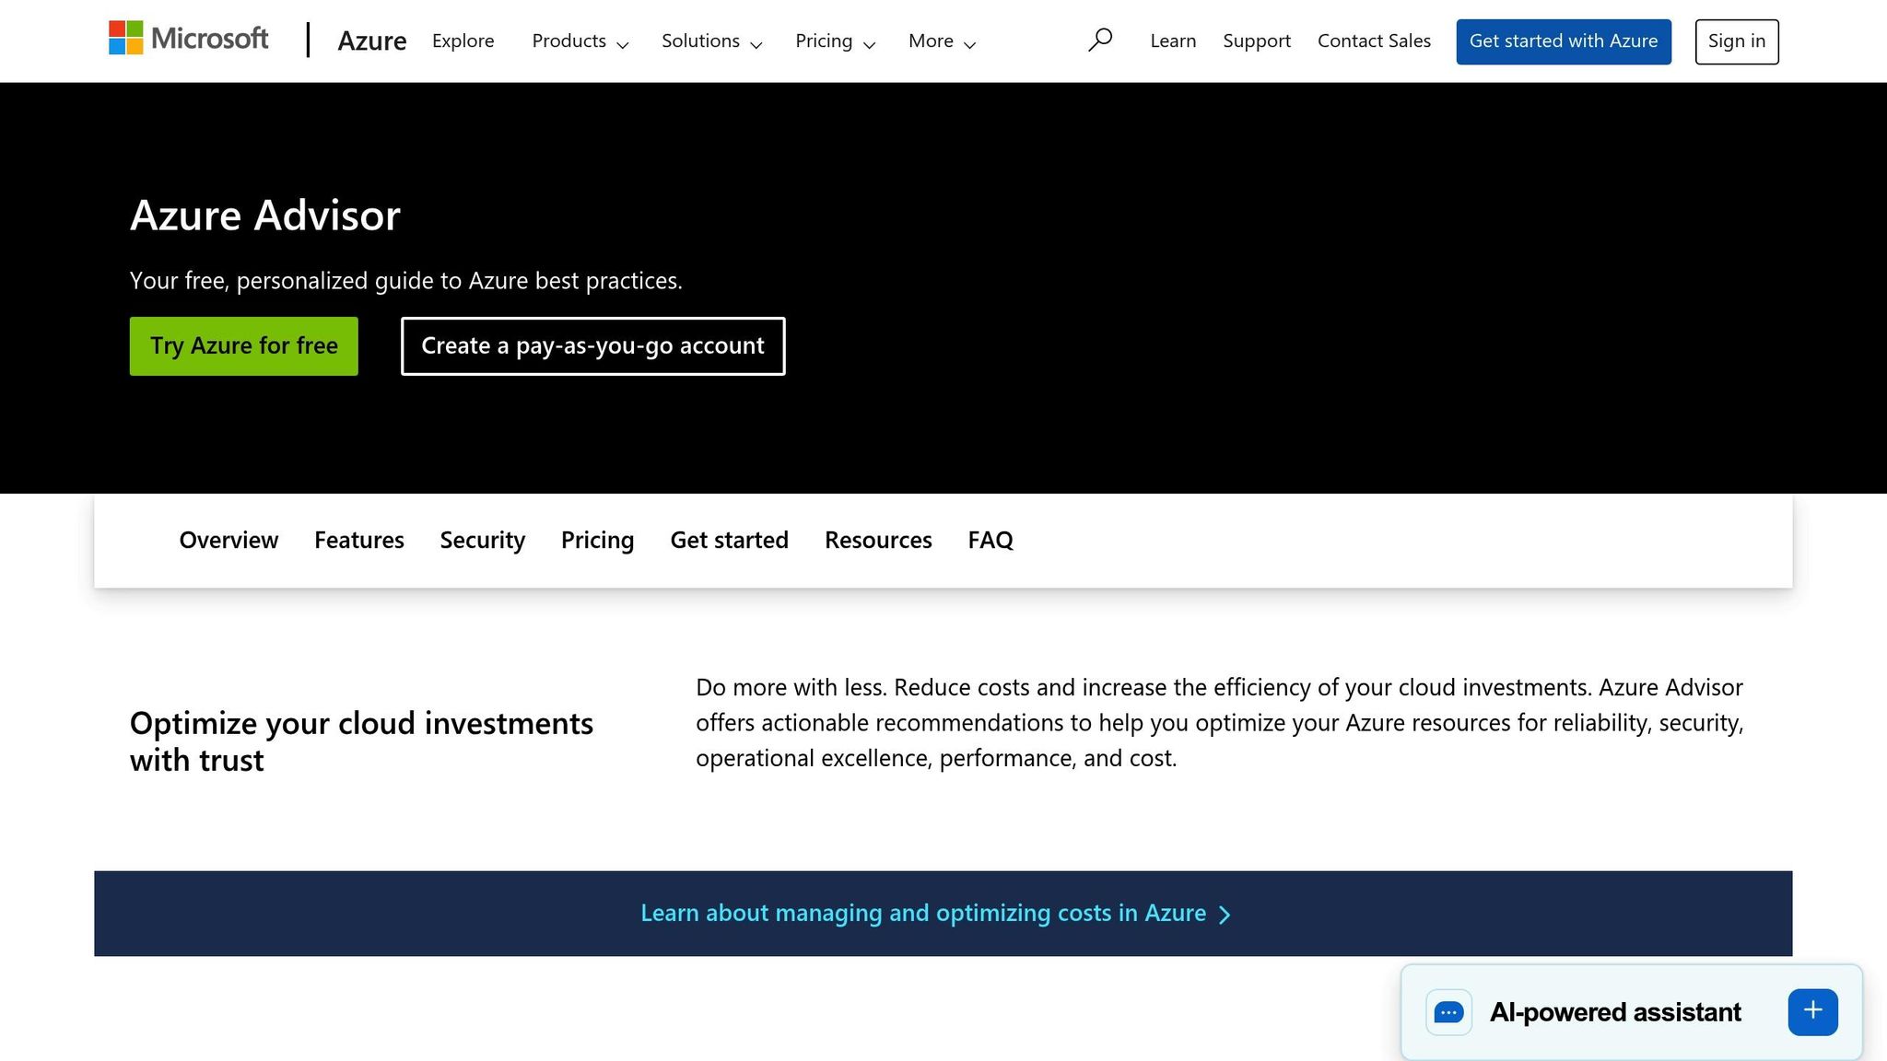Select the Overview tab
1887x1061 pixels.
point(228,540)
